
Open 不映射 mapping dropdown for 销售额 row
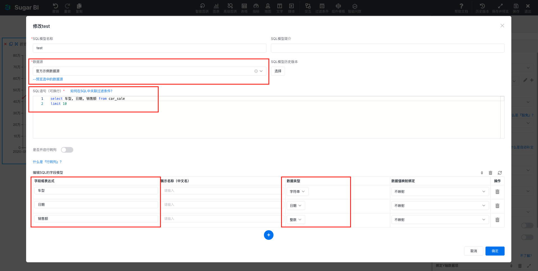[440, 220]
